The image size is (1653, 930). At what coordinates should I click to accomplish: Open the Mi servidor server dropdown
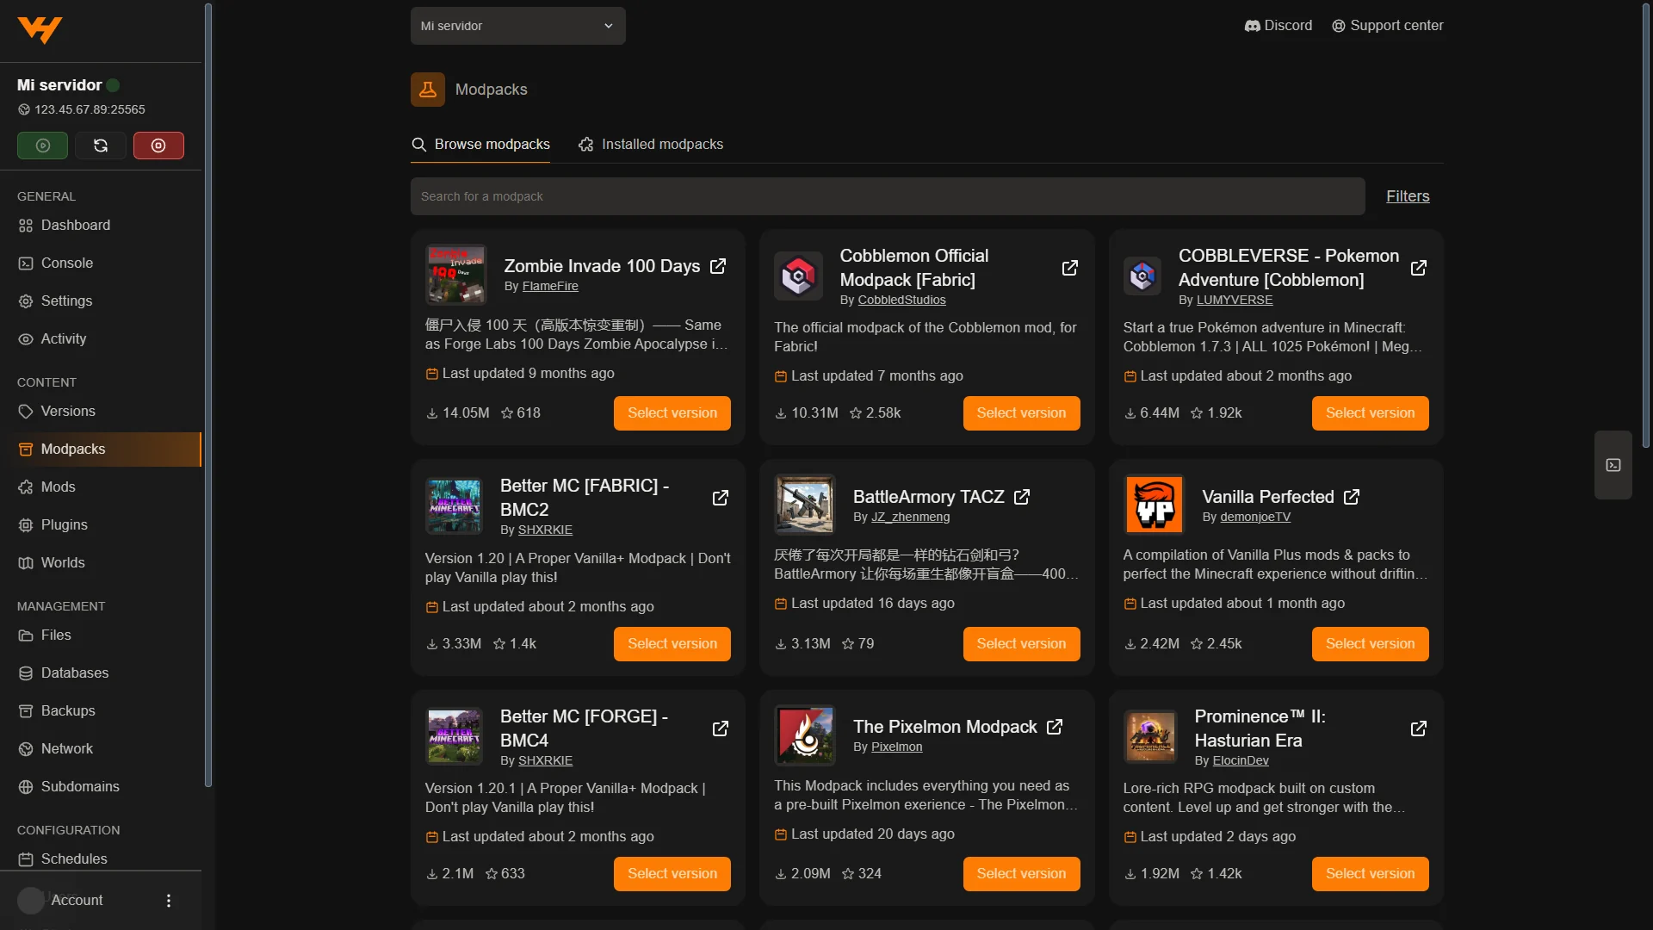coord(518,26)
